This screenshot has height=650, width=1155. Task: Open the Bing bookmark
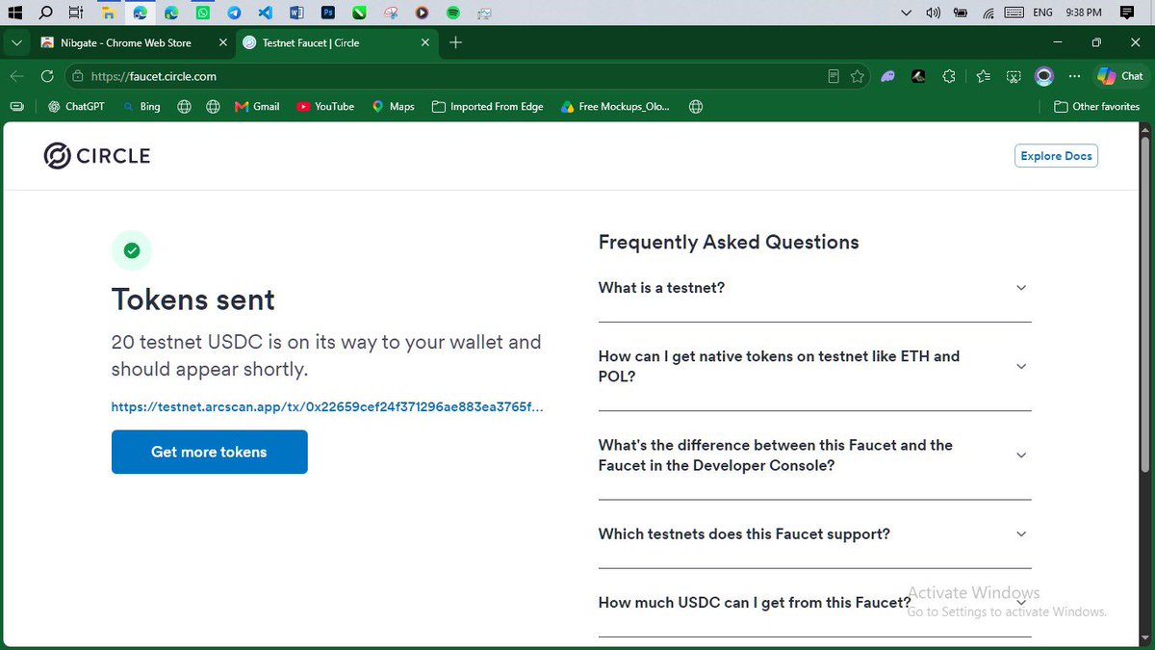tap(141, 107)
